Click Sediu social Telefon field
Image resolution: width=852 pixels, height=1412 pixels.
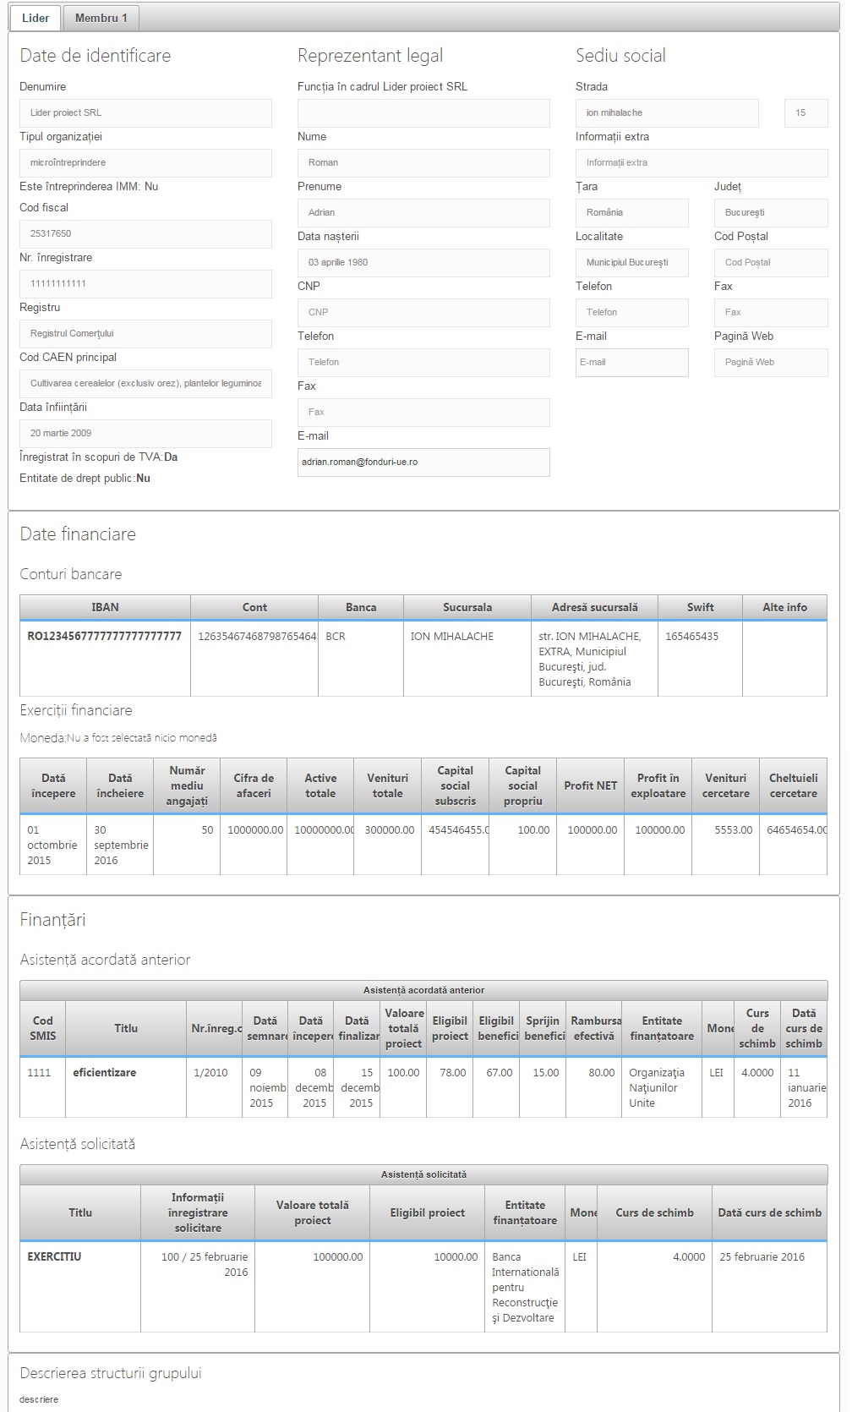click(x=632, y=313)
